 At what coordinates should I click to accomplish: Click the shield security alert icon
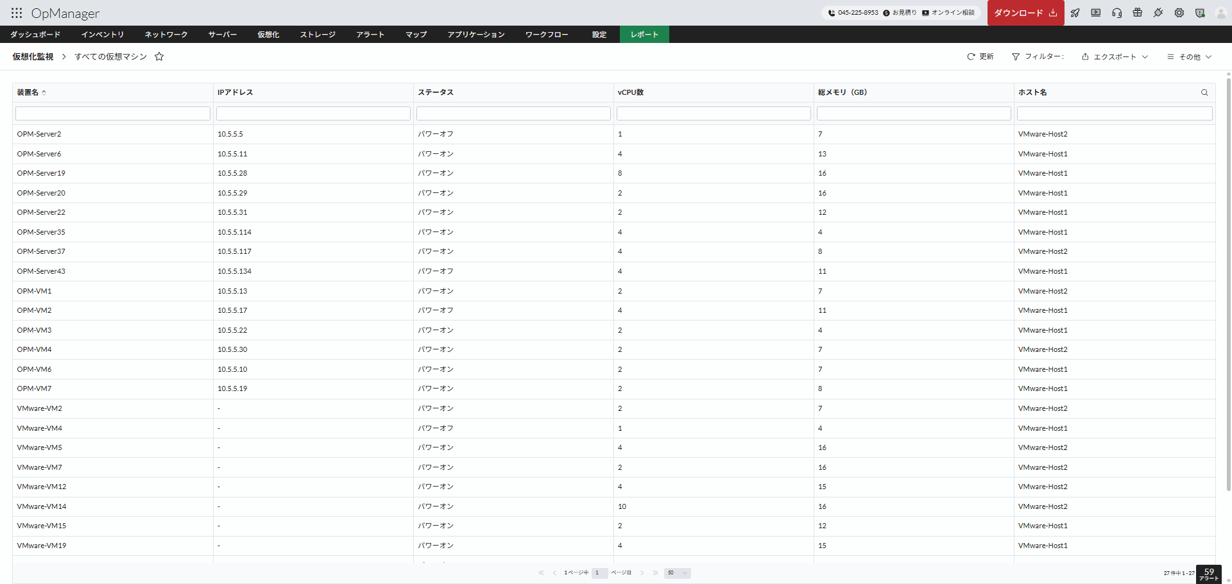click(x=1200, y=13)
